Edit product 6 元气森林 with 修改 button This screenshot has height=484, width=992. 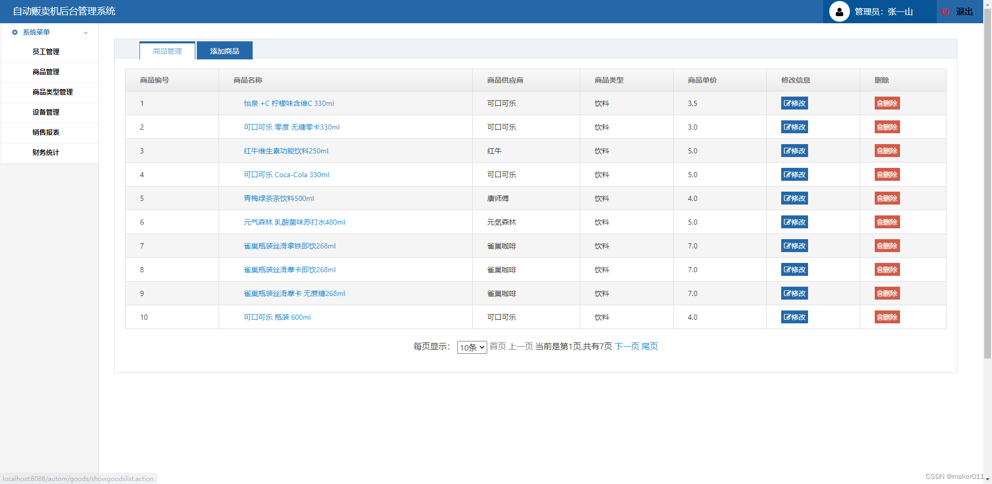tap(795, 222)
